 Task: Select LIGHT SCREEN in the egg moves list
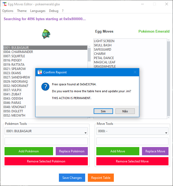[x=104, y=41]
